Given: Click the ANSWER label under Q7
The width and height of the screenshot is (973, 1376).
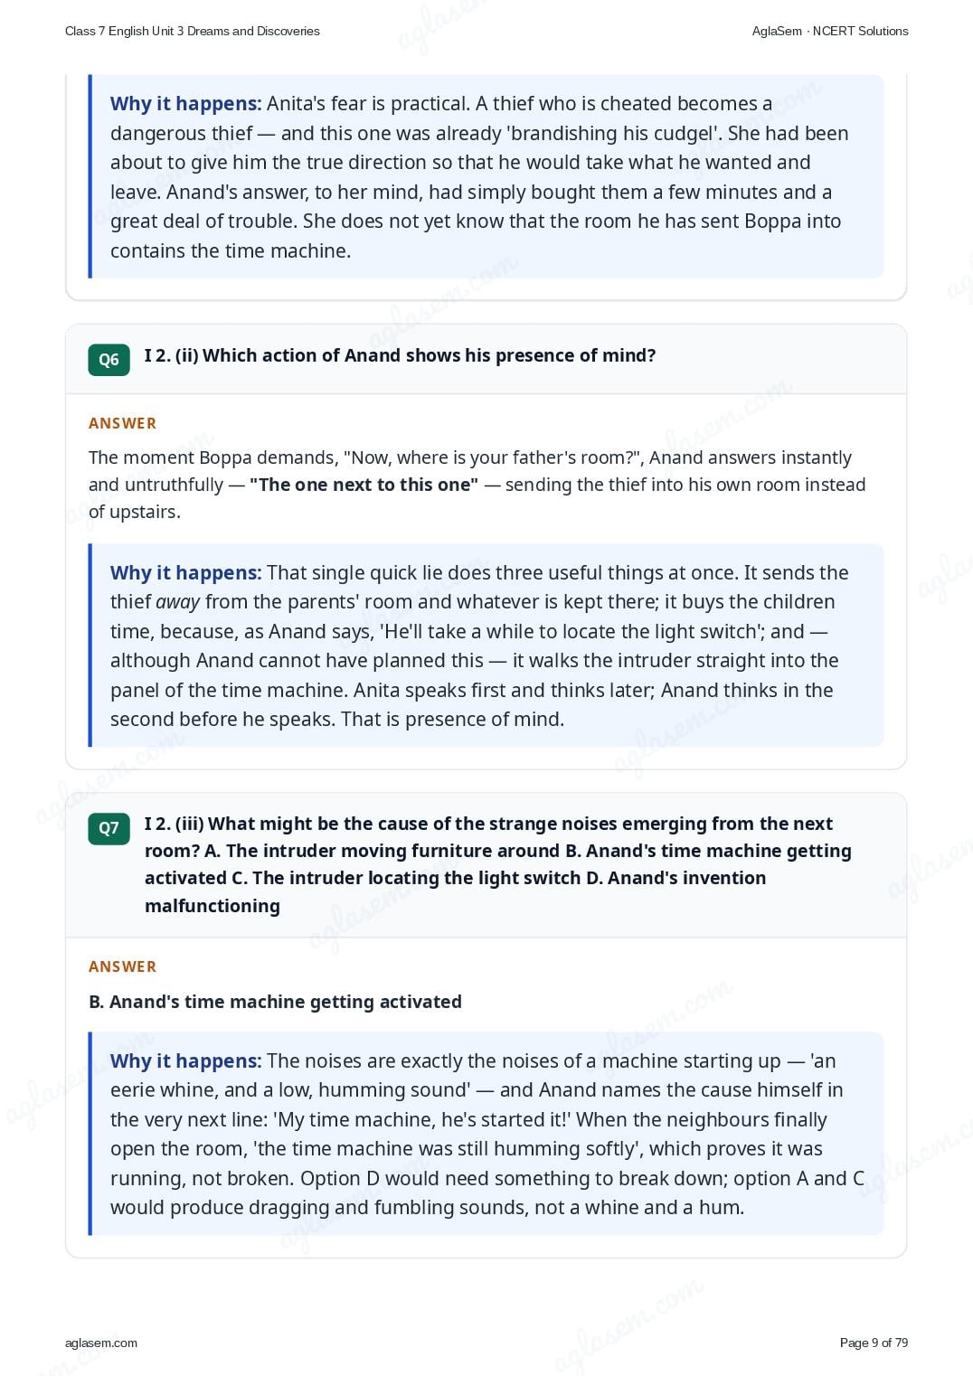Looking at the screenshot, I should (x=122, y=966).
